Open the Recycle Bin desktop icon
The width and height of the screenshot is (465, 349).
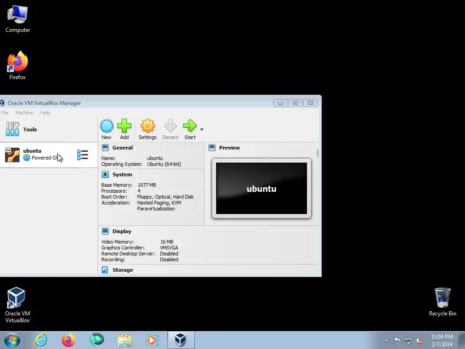(442, 302)
